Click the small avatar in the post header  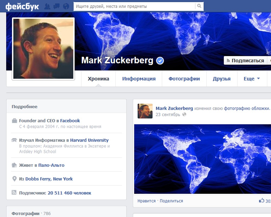[145, 111]
